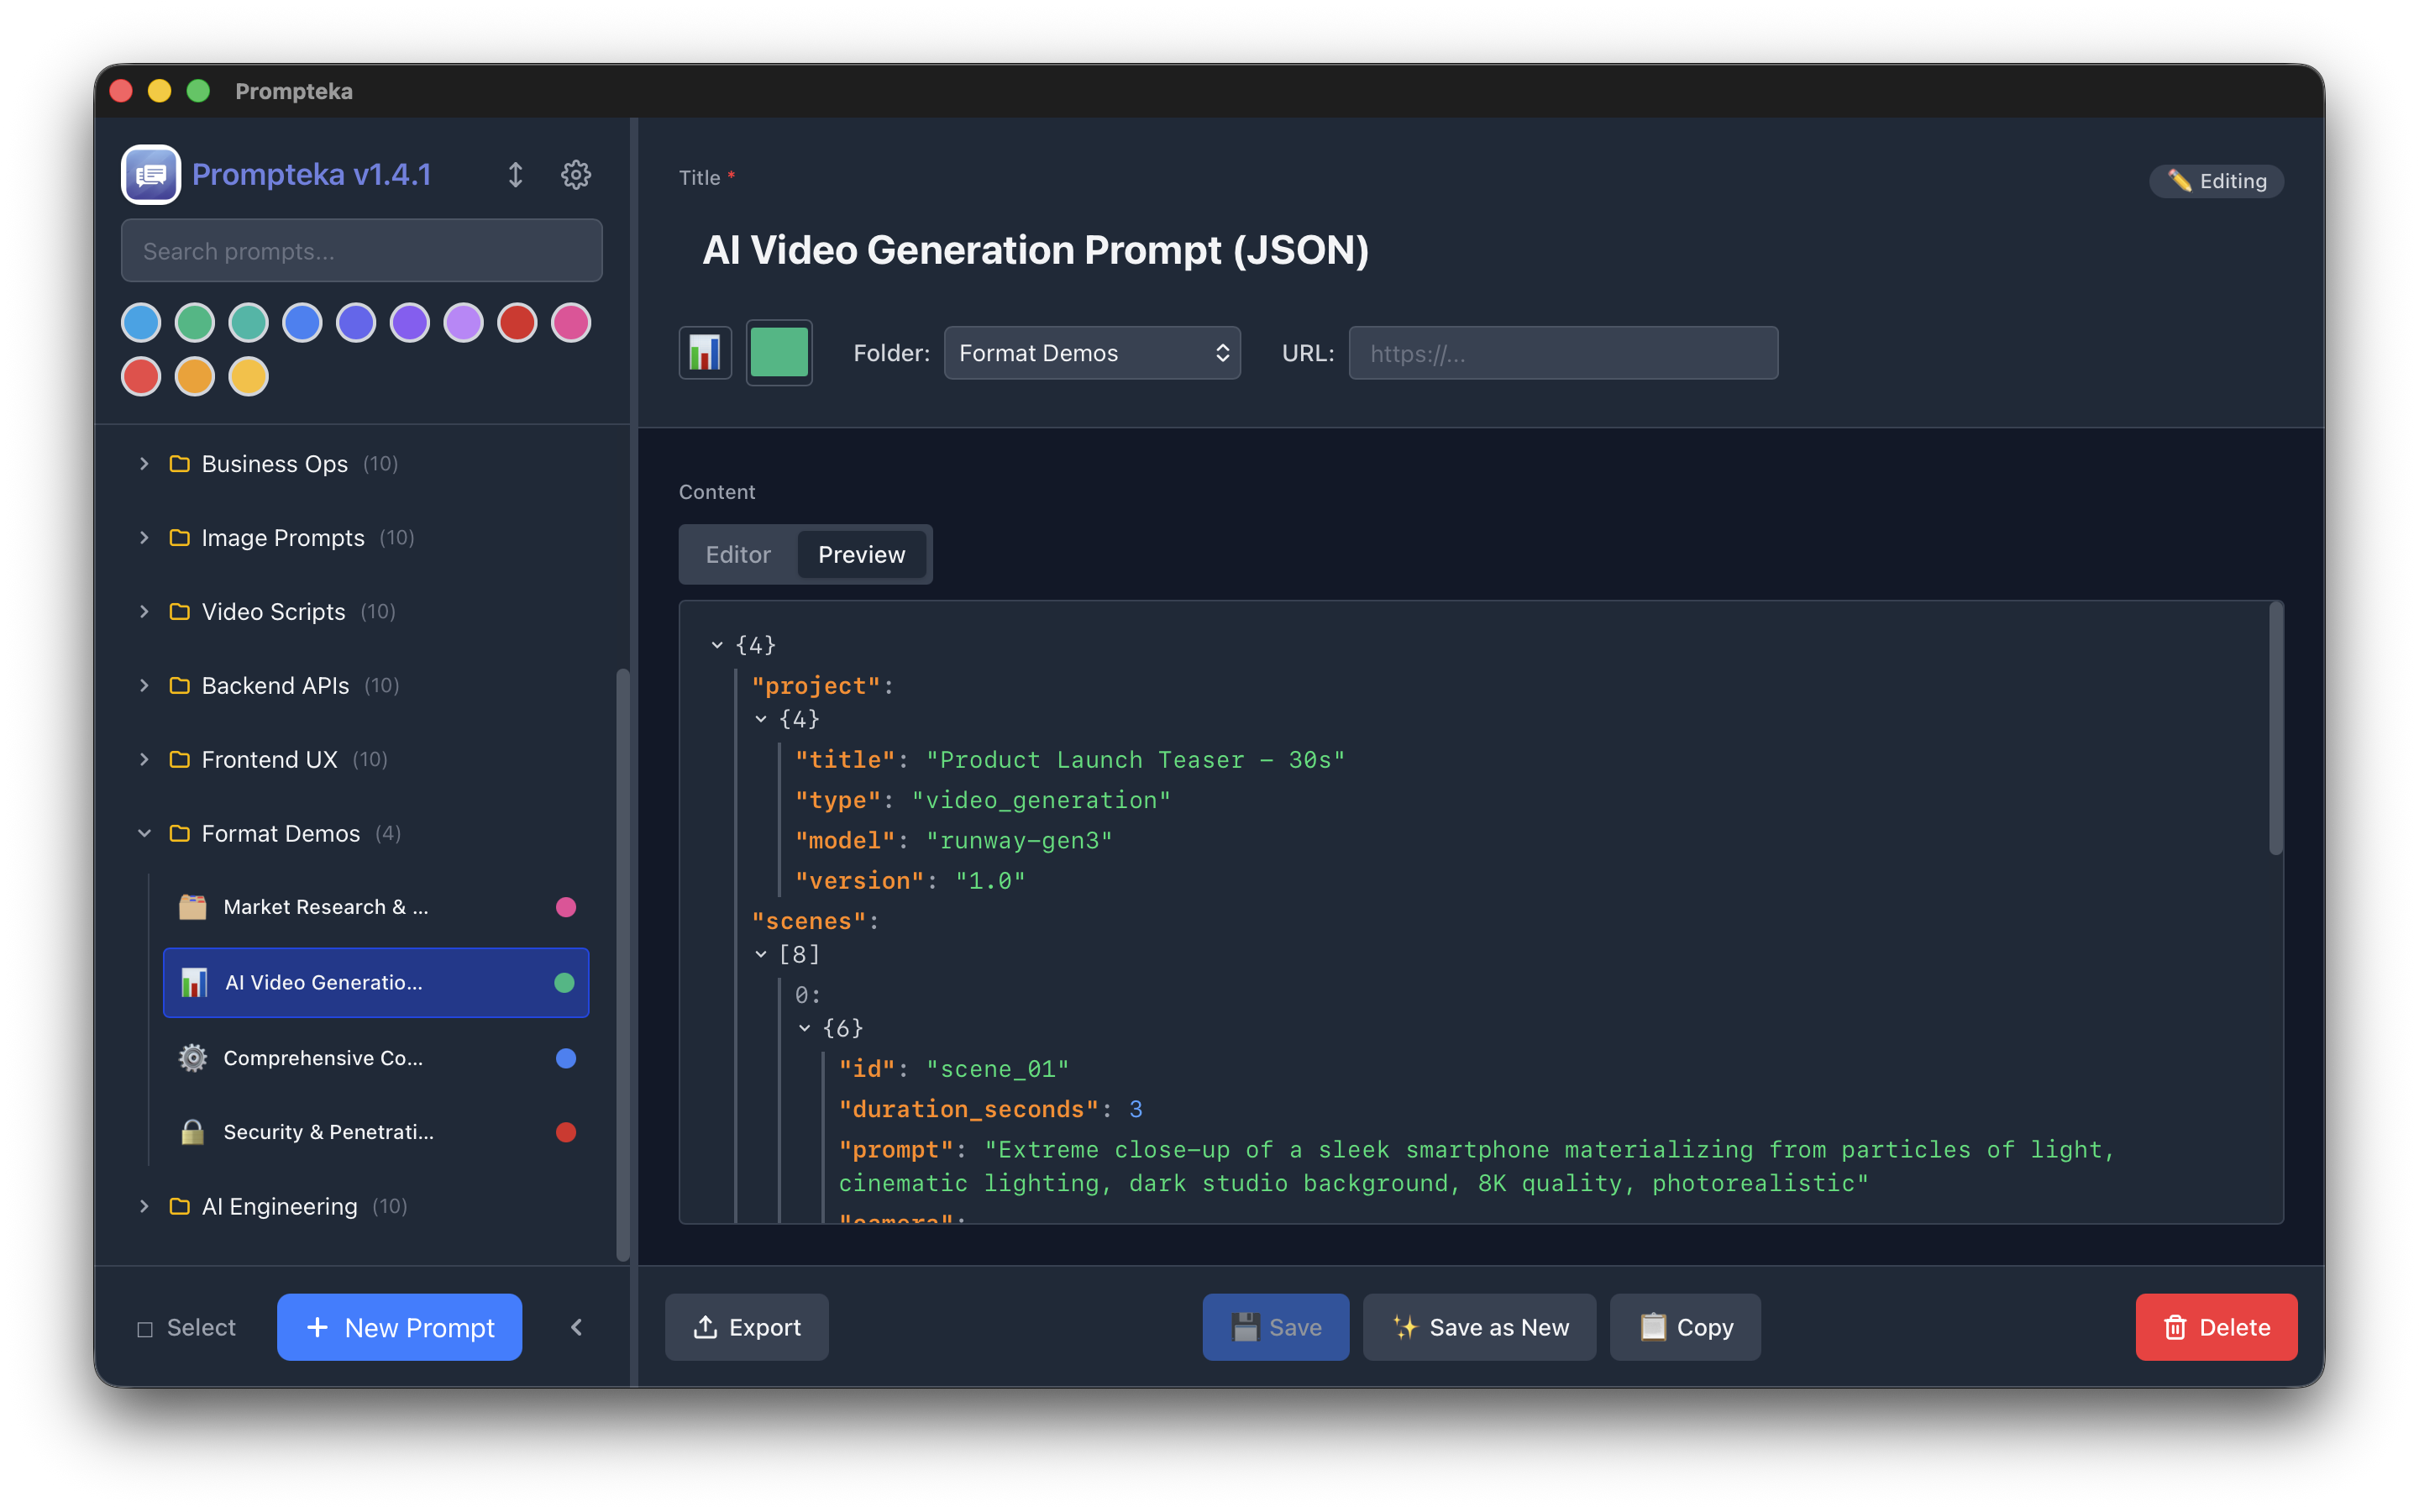Click the gear icon on Comprehensive Co prompt
The image size is (2419, 1512).
[192, 1057]
